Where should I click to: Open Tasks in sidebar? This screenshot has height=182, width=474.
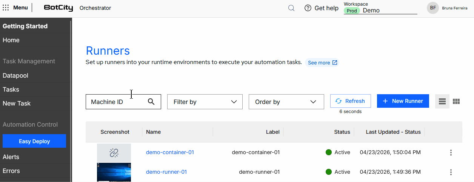click(11, 90)
